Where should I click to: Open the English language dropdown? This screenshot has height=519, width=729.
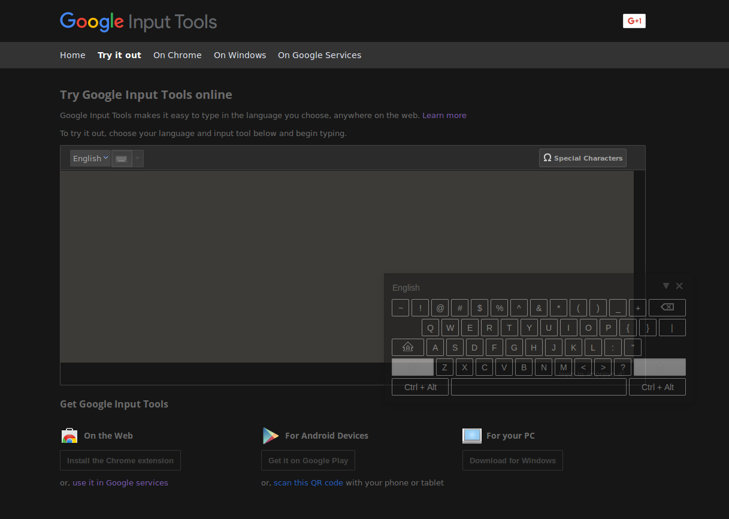90,158
